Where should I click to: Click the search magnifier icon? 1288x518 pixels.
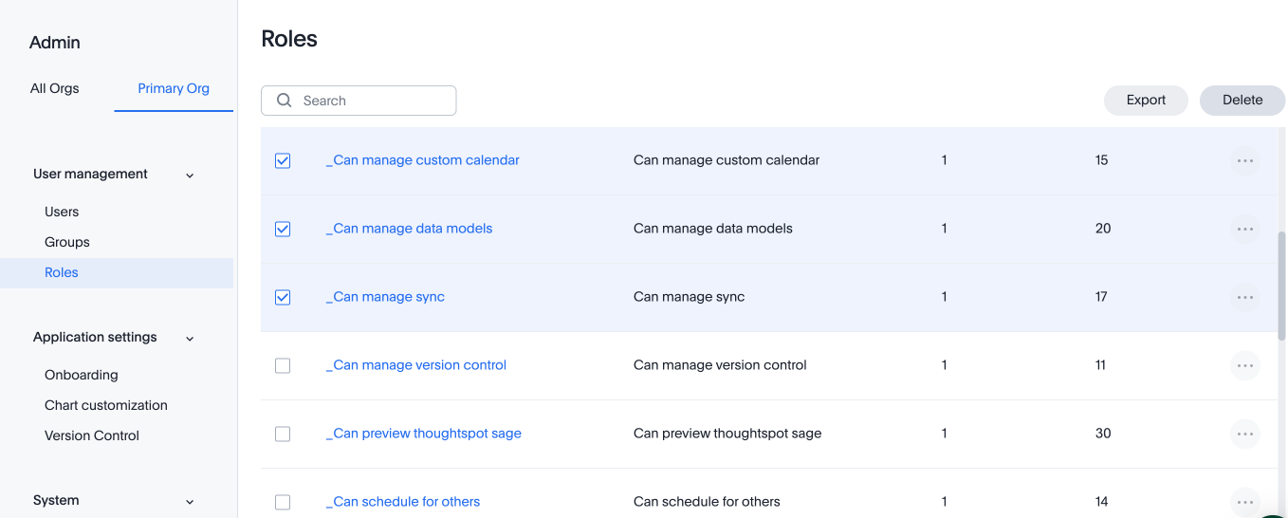(x=284, y=101)
